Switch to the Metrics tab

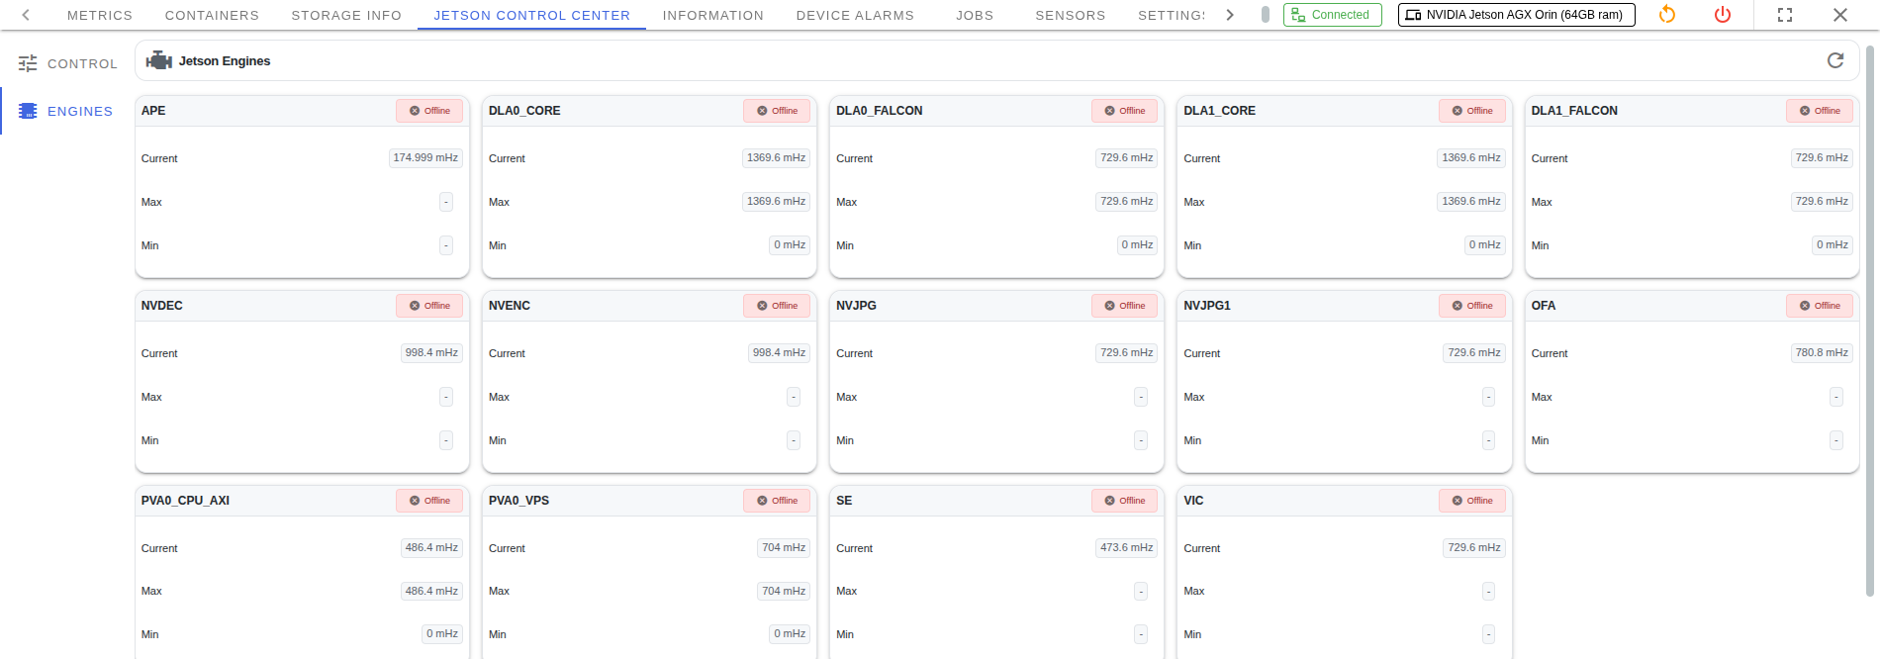click(x=100, y=15)
